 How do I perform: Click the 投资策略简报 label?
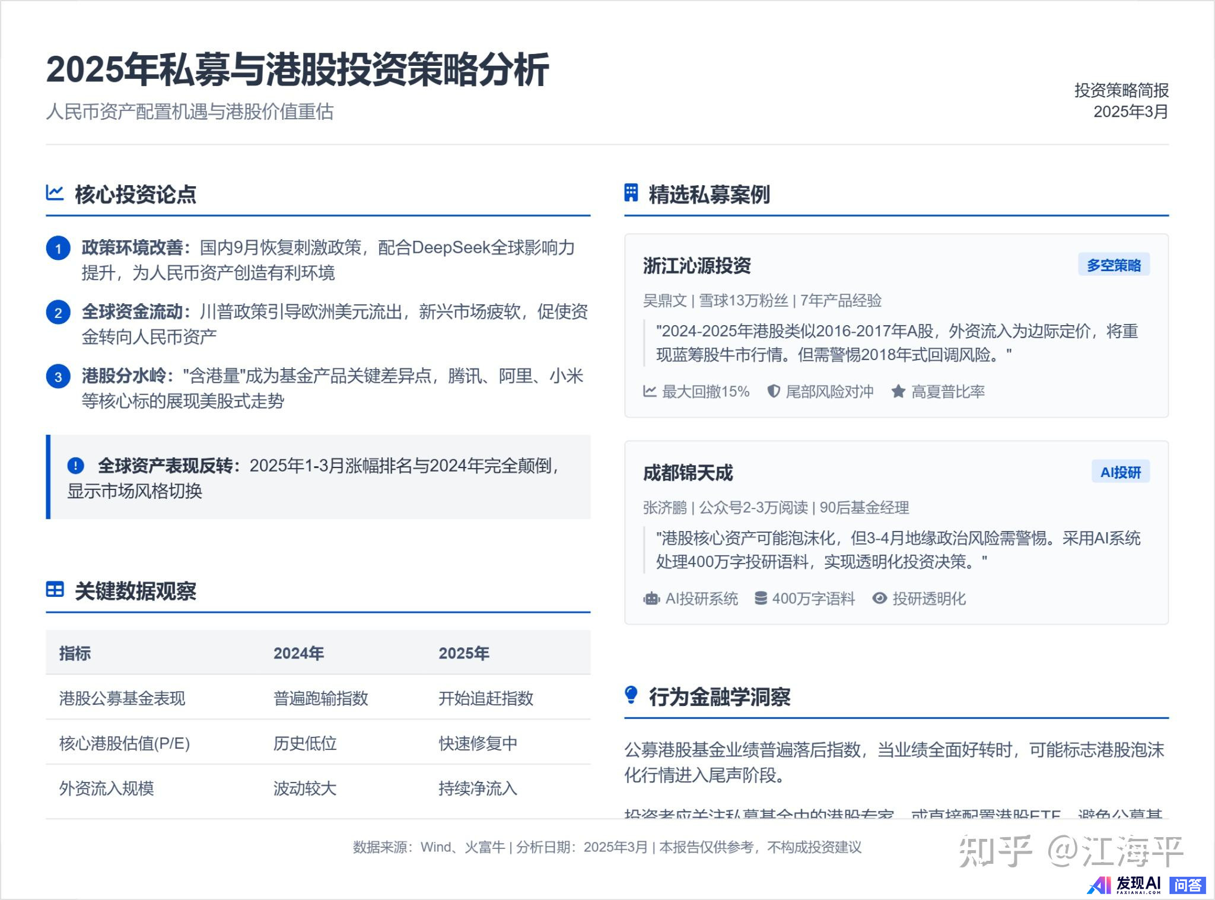coord(1121,90)
